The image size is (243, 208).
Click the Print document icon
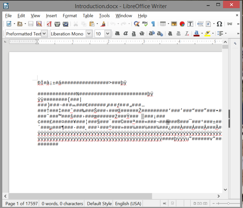tap(57, 24)
